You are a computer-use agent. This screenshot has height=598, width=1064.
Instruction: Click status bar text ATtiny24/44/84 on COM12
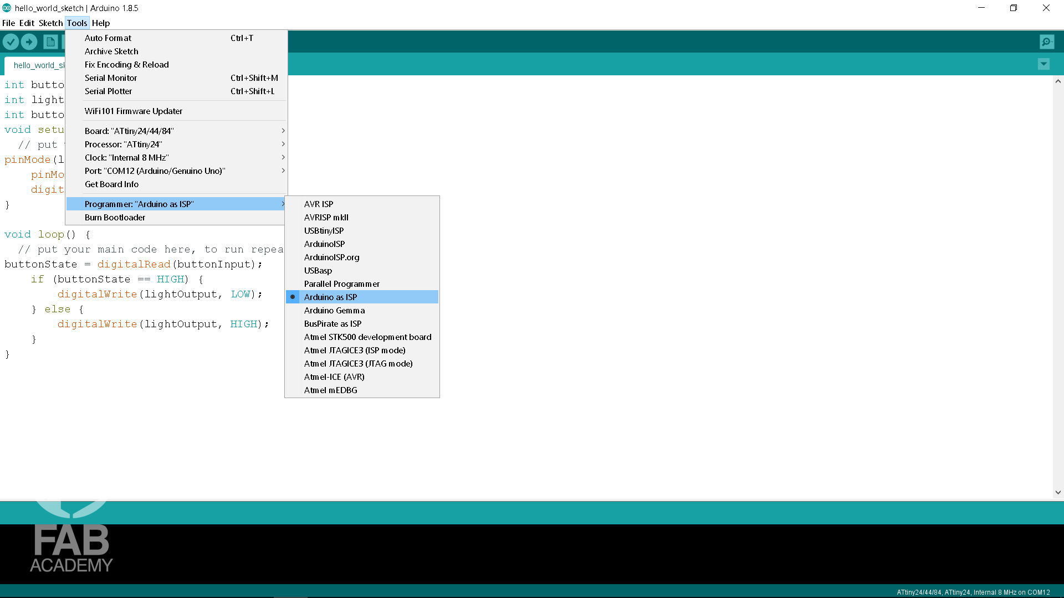(973, 592)
